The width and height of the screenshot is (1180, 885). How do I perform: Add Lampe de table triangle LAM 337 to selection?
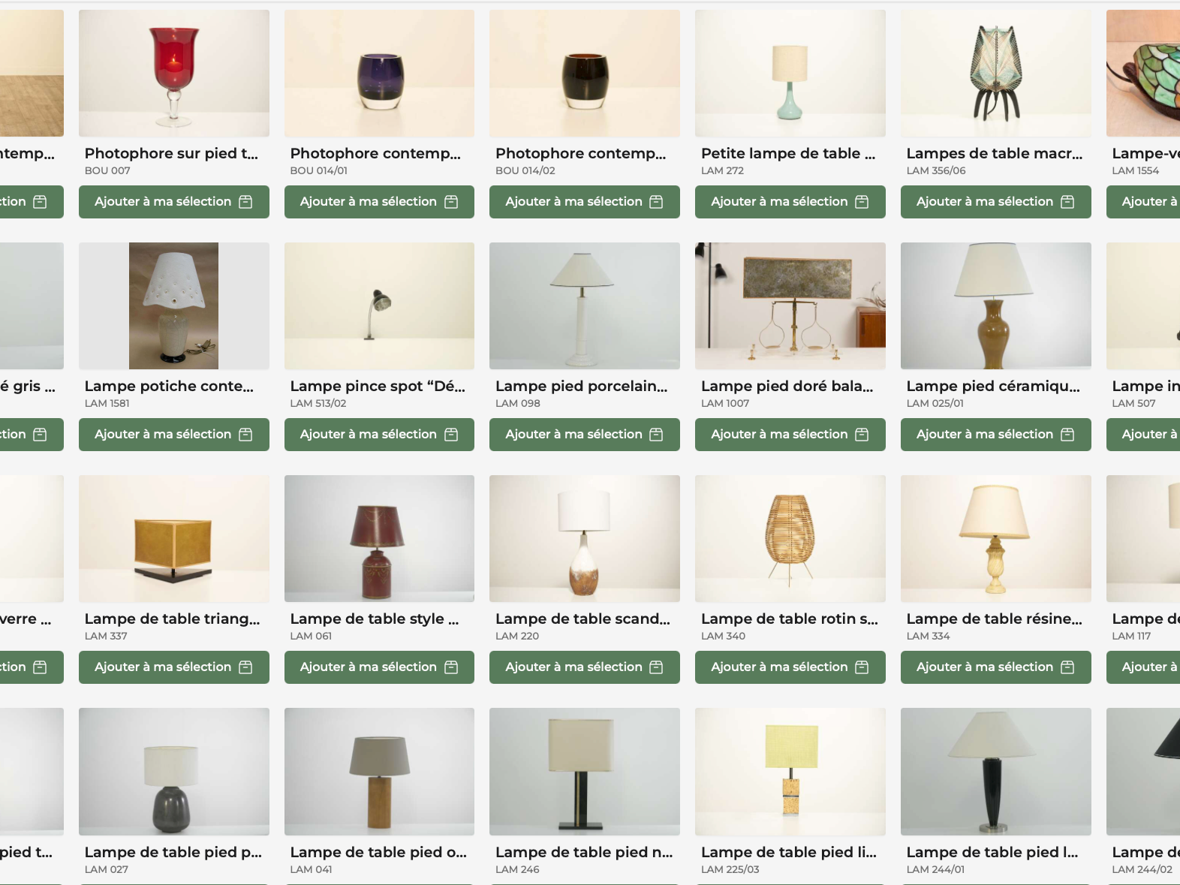tap(173, 667)
